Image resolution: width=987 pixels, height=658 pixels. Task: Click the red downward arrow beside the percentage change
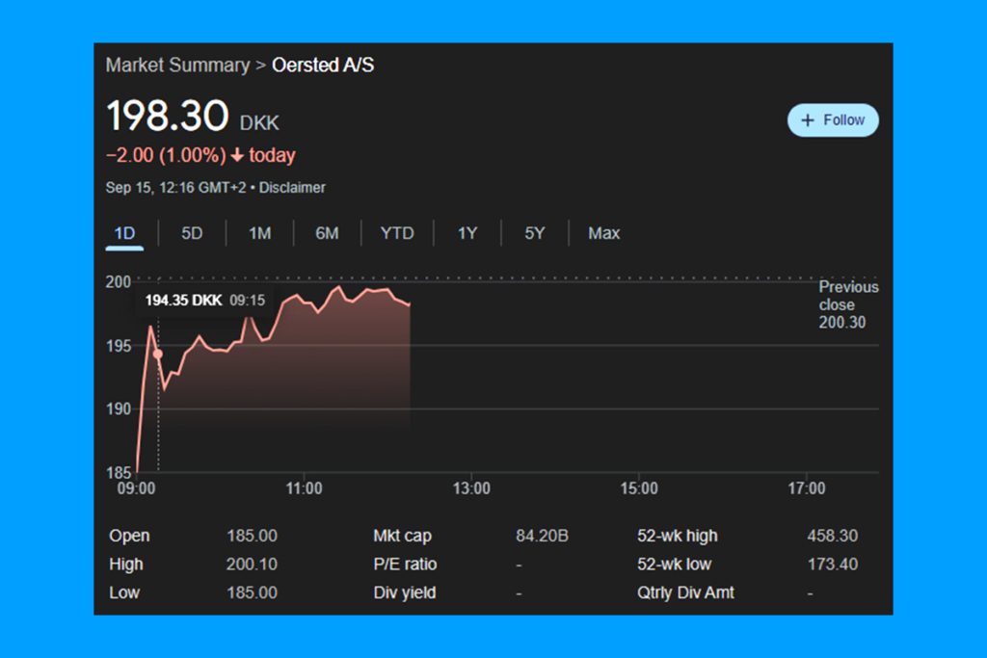click(239, 155)
